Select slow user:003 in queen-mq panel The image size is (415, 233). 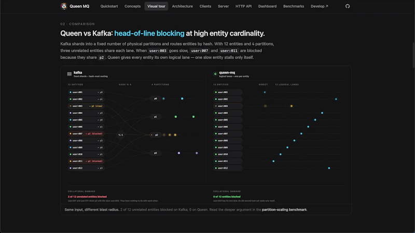[228, 106]
